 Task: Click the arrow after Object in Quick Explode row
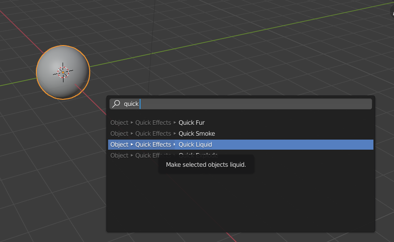(x=132, y=155)
